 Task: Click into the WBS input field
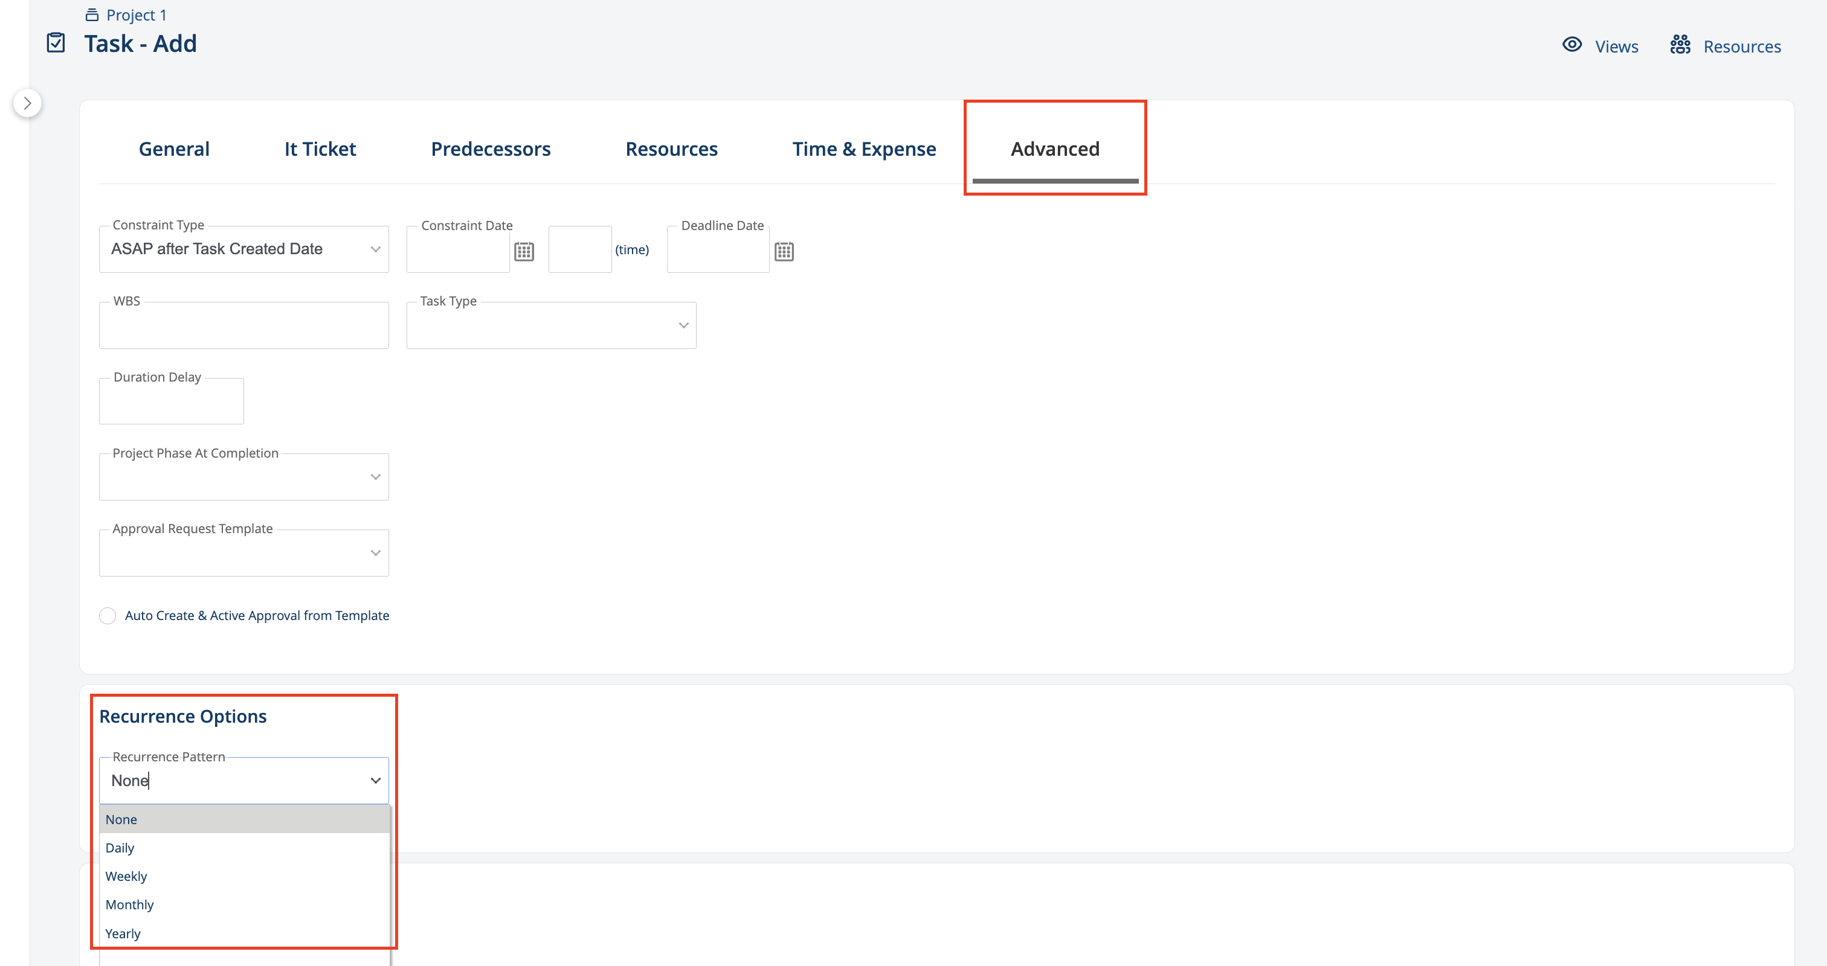[243, 326]
